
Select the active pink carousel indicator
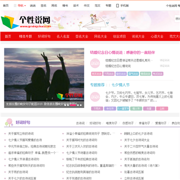click(73, 105)
